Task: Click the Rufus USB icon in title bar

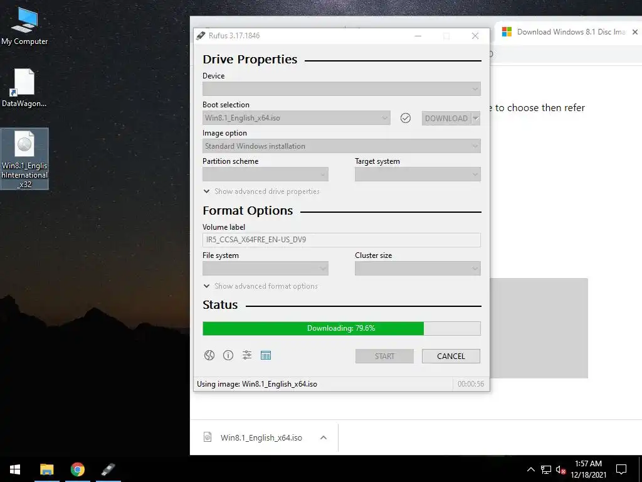Action: (x=201, y=36)
